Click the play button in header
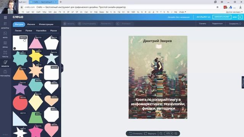This screenshot has height=137, width=244. point(240,17)
